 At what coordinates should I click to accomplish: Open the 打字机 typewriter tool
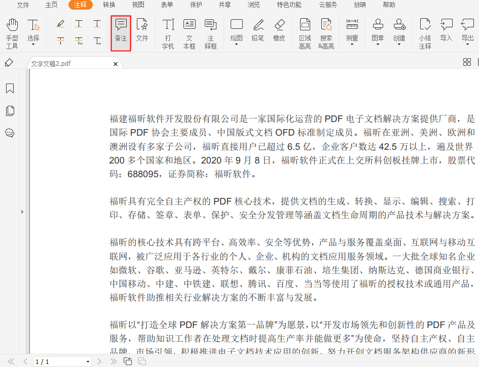(168, 33)
